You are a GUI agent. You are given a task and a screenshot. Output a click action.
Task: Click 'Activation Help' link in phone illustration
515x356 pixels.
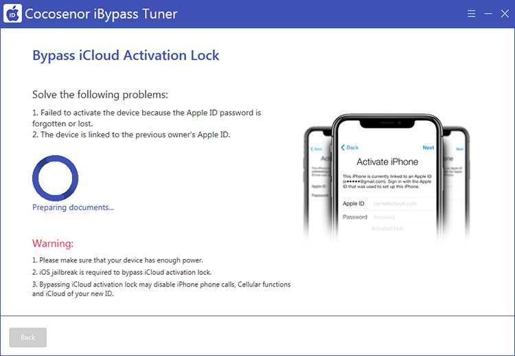pyautogui.click(x=387, y=228)
